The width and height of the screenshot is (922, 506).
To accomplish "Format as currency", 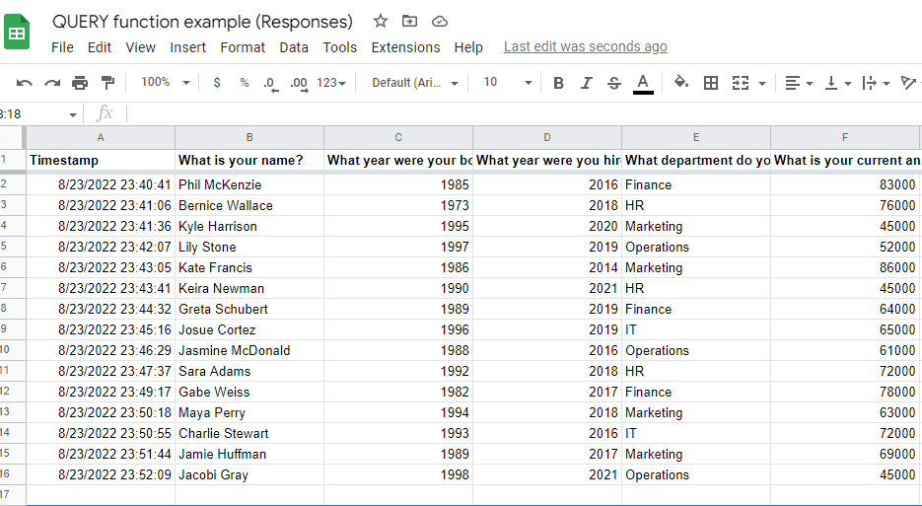I will [x=217, y=83].
